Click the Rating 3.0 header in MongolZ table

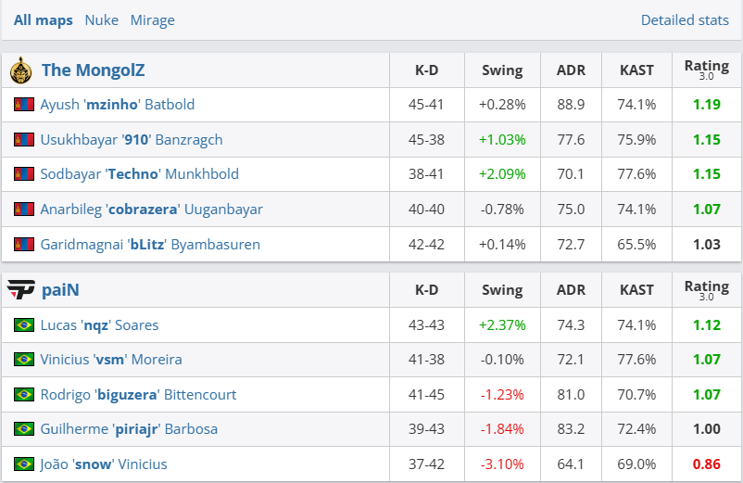(x=706, y=70)
